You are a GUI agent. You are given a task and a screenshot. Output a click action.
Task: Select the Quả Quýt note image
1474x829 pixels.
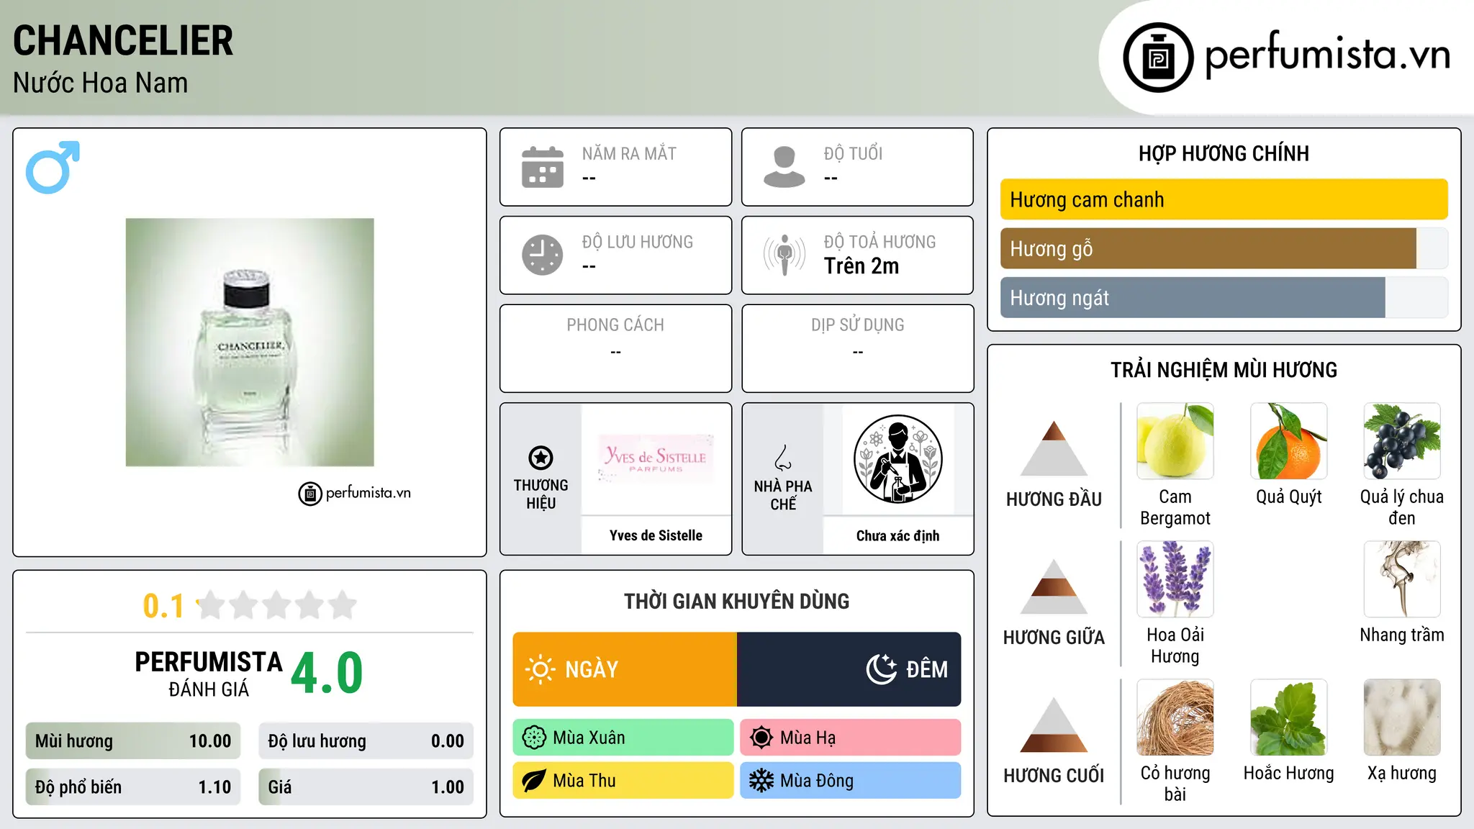coord(1289,441)
